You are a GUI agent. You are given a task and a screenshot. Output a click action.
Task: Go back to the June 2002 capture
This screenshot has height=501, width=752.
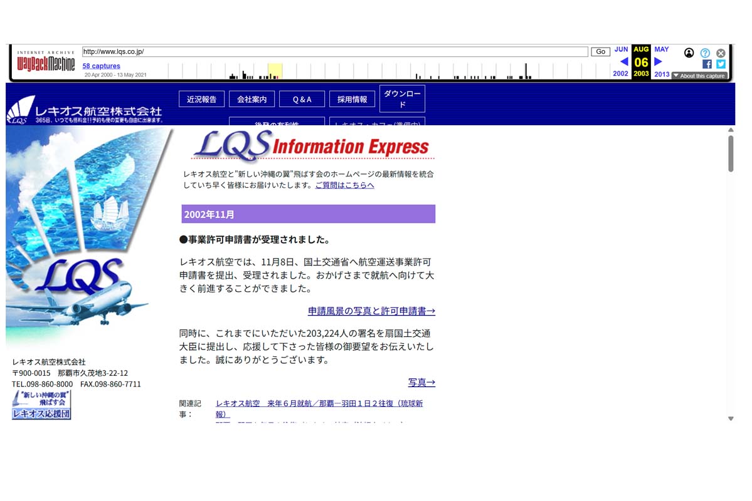pos(623,61)
